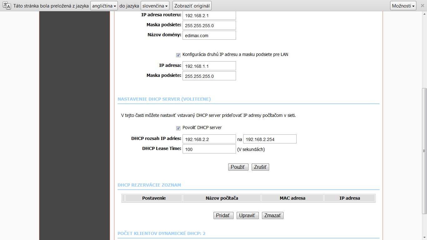The height and width of the screenshot is (240, 427).
Task: Click the 'MAC adresa' column header
Action: (x=293, y=198)
